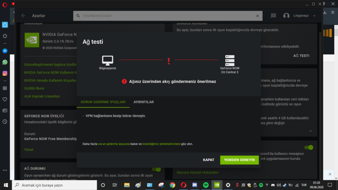Open the Opera menu logo

click(5, 5)
